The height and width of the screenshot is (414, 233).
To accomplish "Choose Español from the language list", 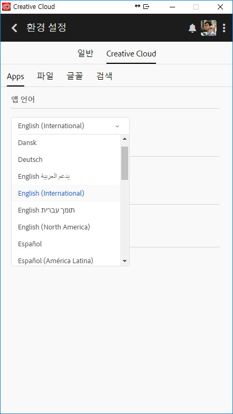I will (x=66, y=244).
